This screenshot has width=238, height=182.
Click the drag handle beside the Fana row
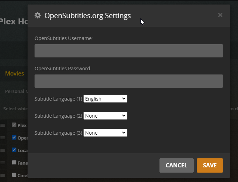click(2, 163)
